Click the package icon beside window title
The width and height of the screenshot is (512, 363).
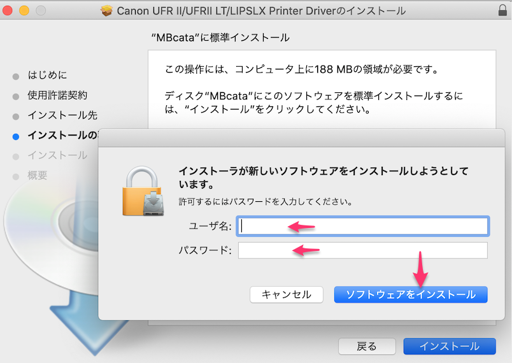tap(106, 11)
